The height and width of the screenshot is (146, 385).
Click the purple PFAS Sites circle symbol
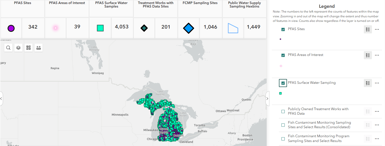click(11, 28)
